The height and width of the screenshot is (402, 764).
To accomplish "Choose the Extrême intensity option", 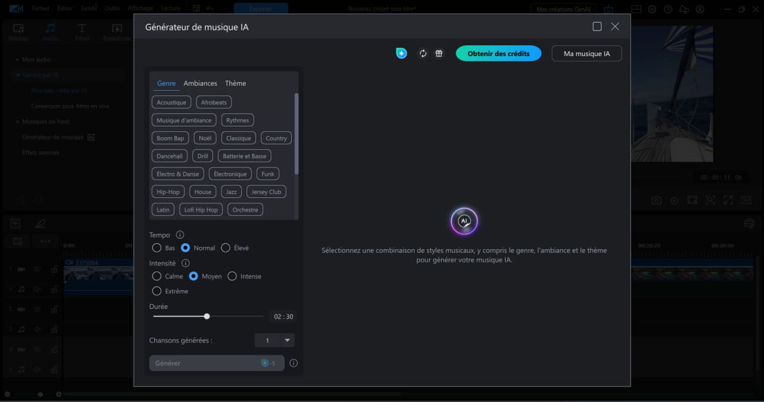I will (x=157, y=291).
